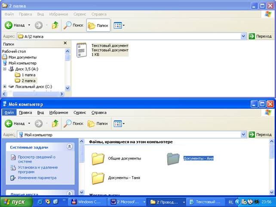Open the Общие документы folder icon
This screenshot has height=207, width=276.
98,158
